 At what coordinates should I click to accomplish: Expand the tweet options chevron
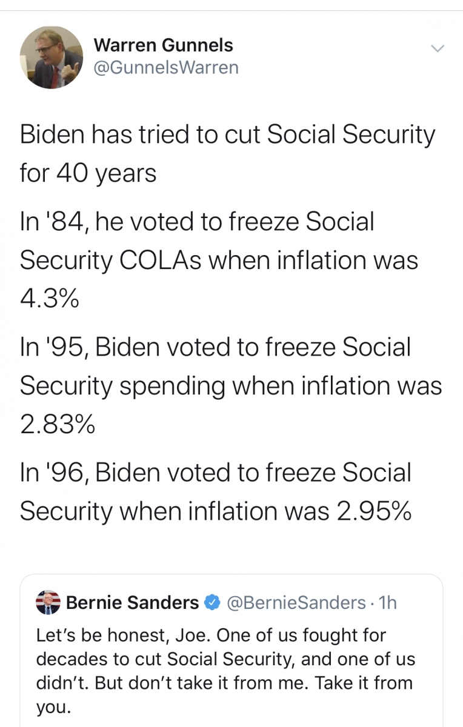pos(438,48)
